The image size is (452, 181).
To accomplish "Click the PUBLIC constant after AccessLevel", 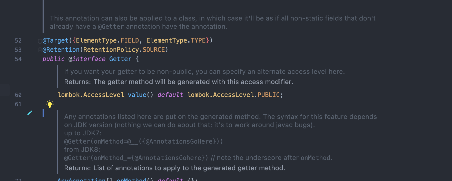I will click(x=269, y=95).
